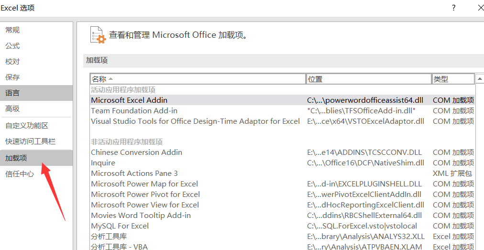The image size is (484, 250).
Task: Open the 常规 options category
Action: tap(36, 30)
